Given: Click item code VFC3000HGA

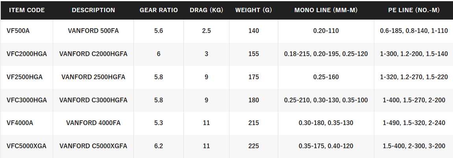Looking at the screenshot, I should [27, 100].
